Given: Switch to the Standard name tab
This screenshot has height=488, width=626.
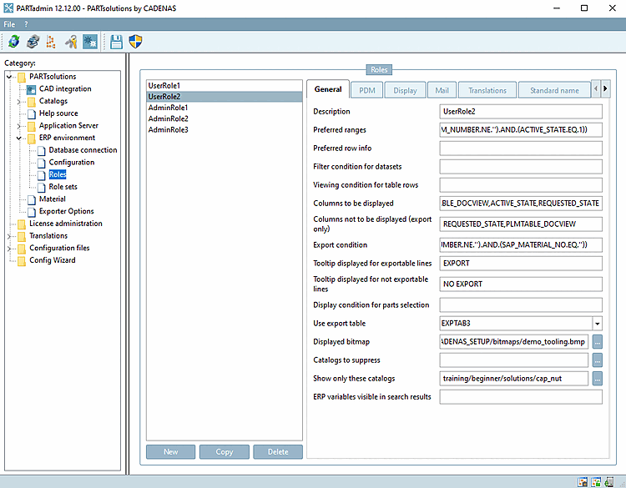Looking at the screenshot, I should [554, 91].
